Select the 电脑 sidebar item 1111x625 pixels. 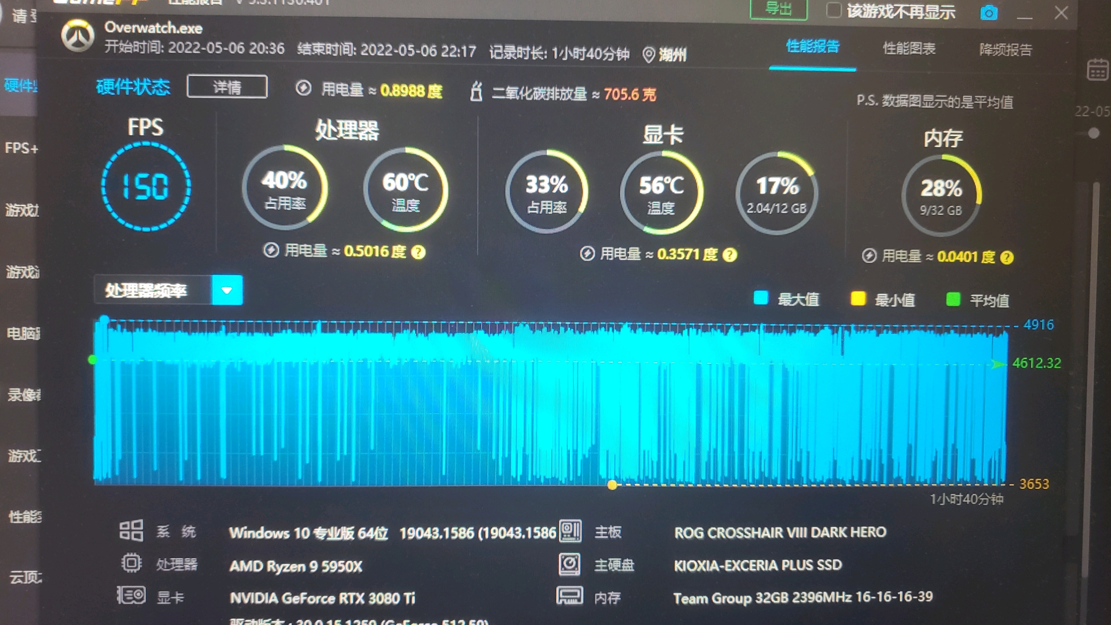(x=23, y=333)
